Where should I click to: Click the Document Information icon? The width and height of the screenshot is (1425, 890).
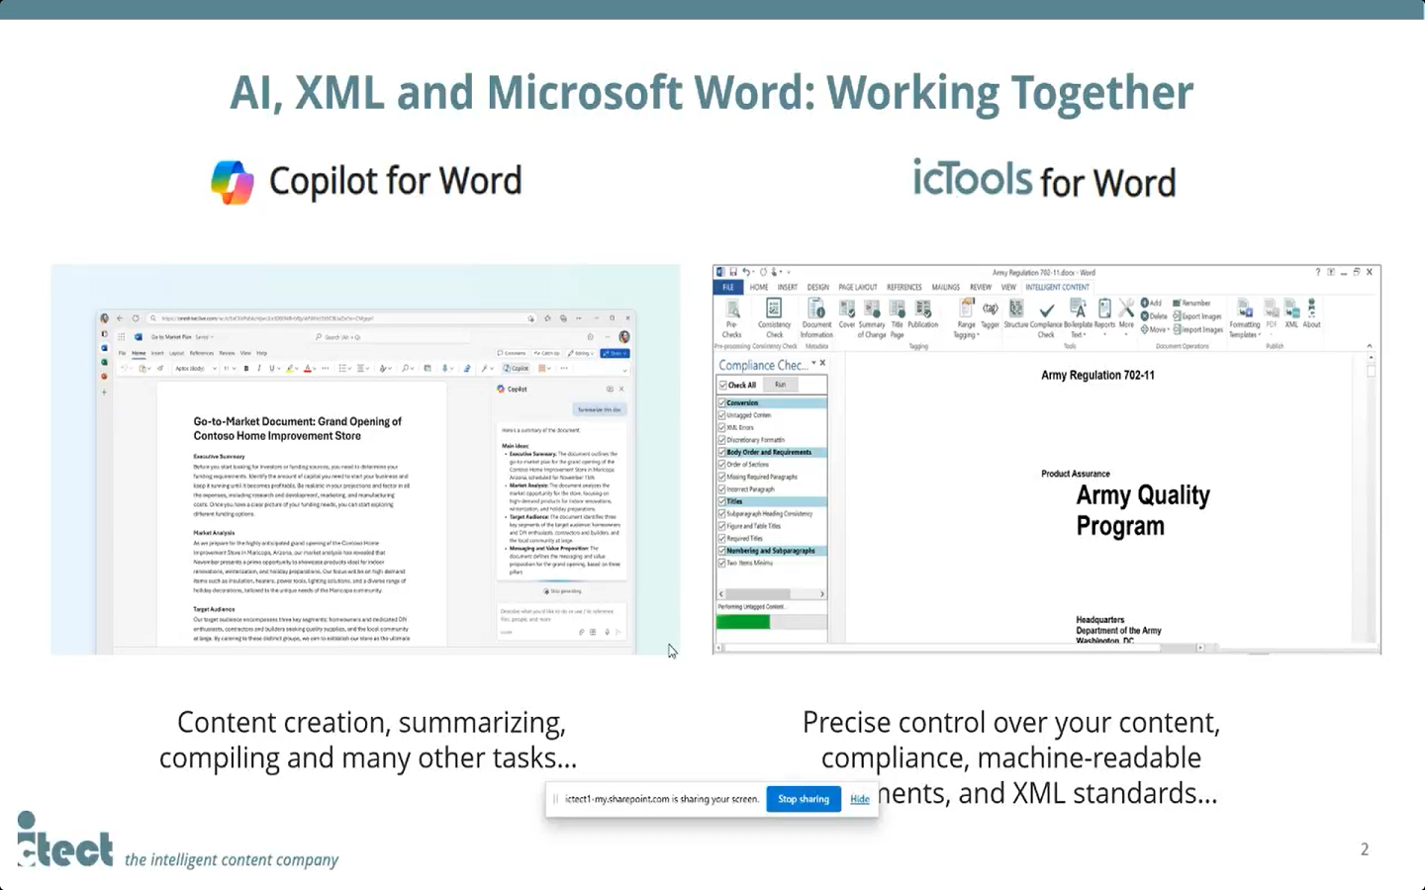click(x=816, y=314)
